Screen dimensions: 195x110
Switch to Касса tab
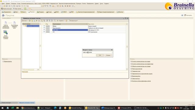(x=23, y=12)
